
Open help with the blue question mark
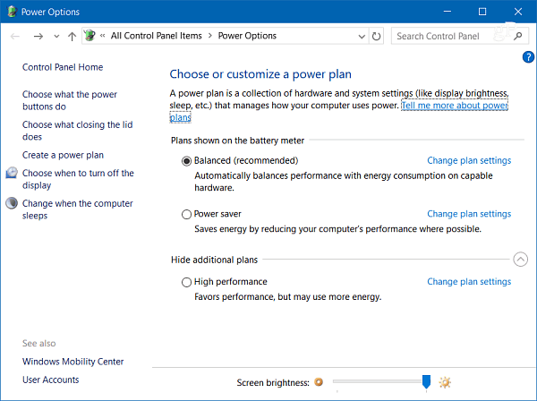tap(528, 57)
